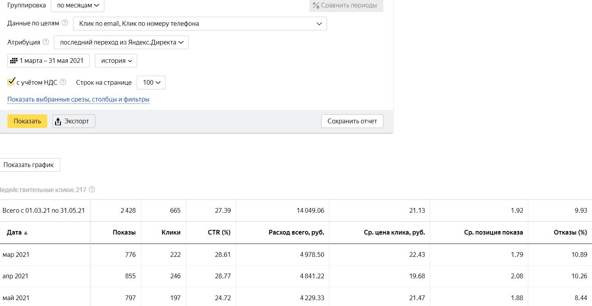Click Сохранить отчет button
The height and width of the screenshot is (306, 592).
click(352, 121)
